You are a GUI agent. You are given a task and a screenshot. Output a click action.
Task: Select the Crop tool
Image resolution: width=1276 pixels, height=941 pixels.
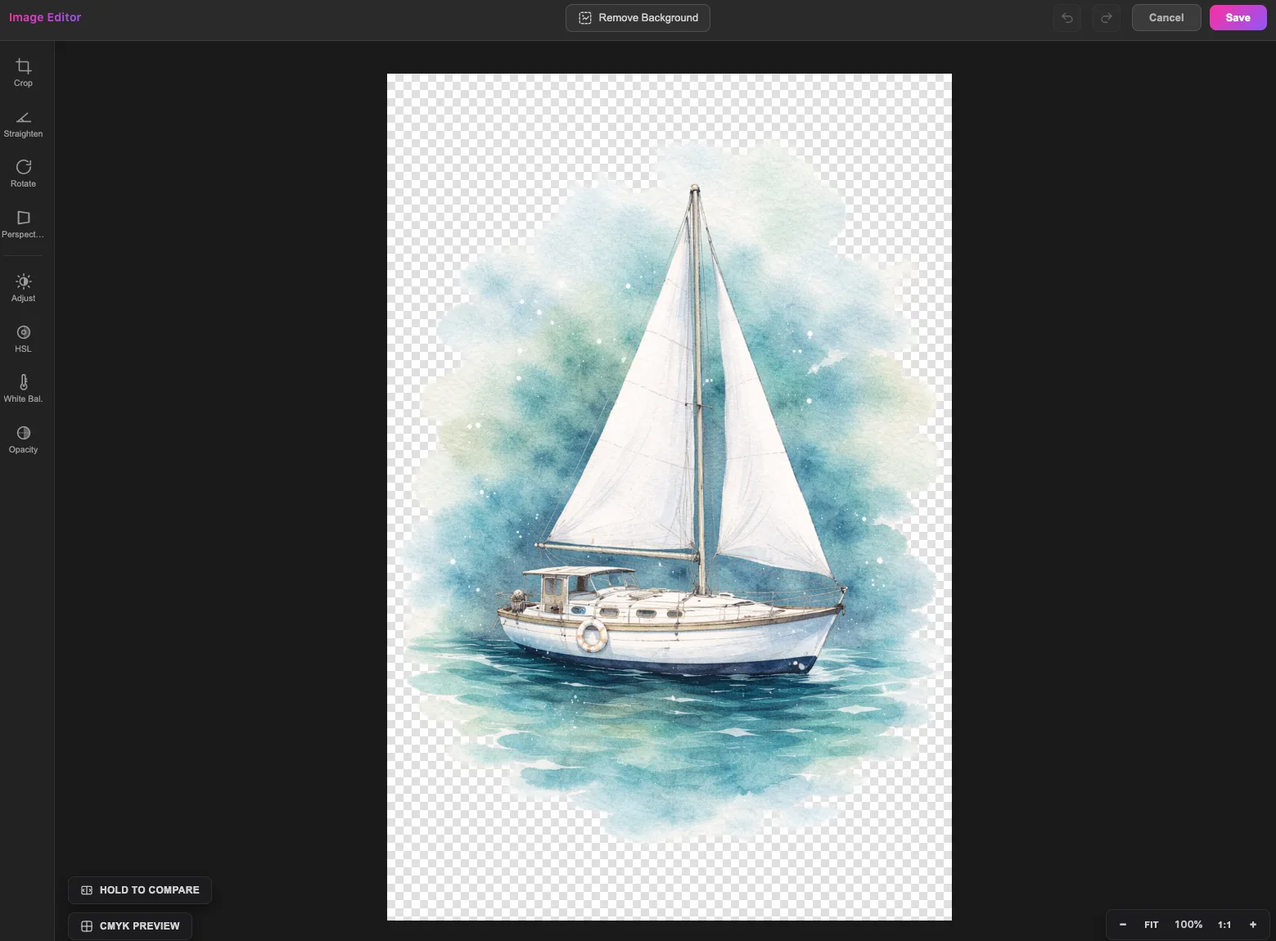pos(23,73)
